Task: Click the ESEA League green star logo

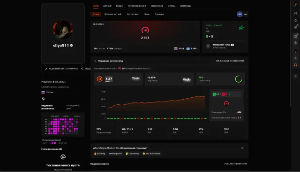Action: 241,28
